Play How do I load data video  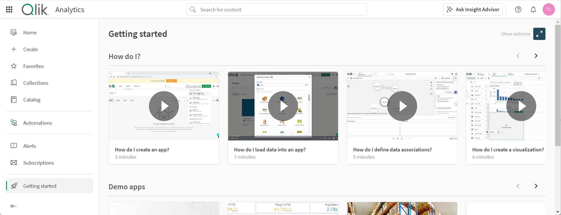[283, 106]
